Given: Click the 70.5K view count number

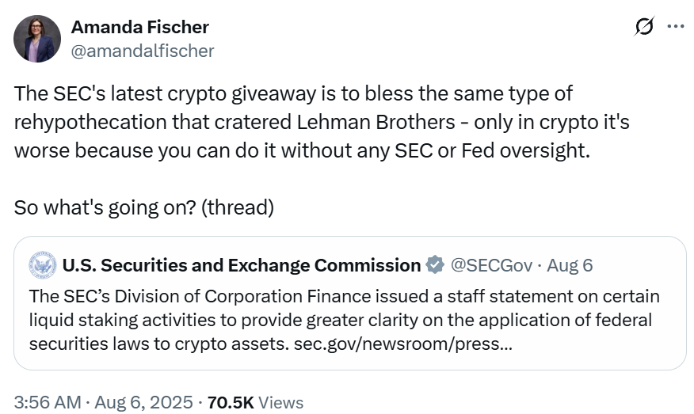Looking at the screenshot, I should click(231, 402).
